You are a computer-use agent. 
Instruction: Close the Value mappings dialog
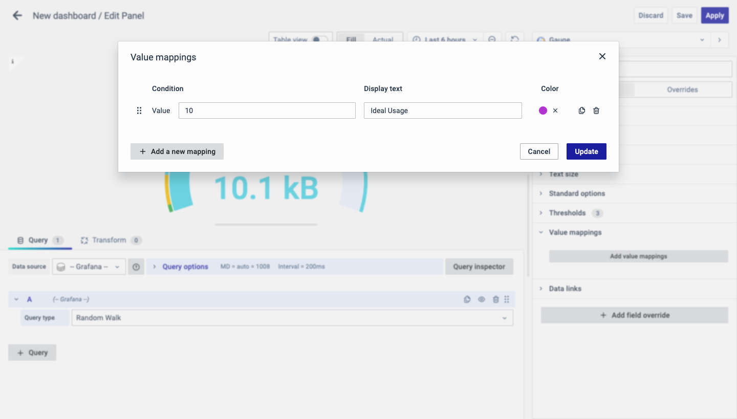click(602, 56)
